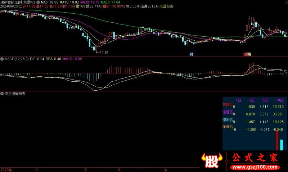Screen dimensions: 288x172
Task: Click the red bar in the fund flow panel
Action: 277,140
